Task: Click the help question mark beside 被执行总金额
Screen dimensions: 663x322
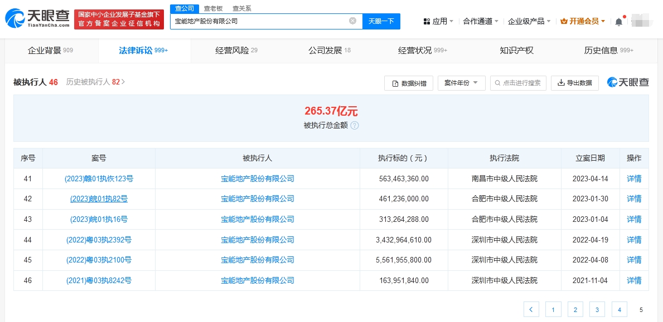Action: click(355, 125)
